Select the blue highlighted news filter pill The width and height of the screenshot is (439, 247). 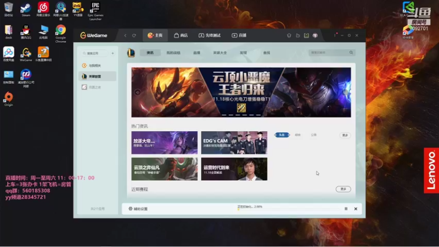click(x=282, y=135)
